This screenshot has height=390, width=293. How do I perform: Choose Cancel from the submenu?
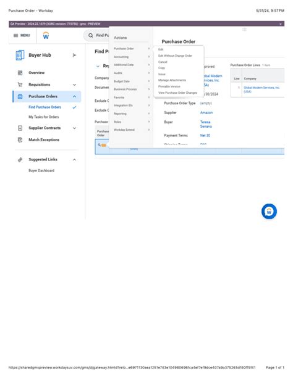coord(163,62)
